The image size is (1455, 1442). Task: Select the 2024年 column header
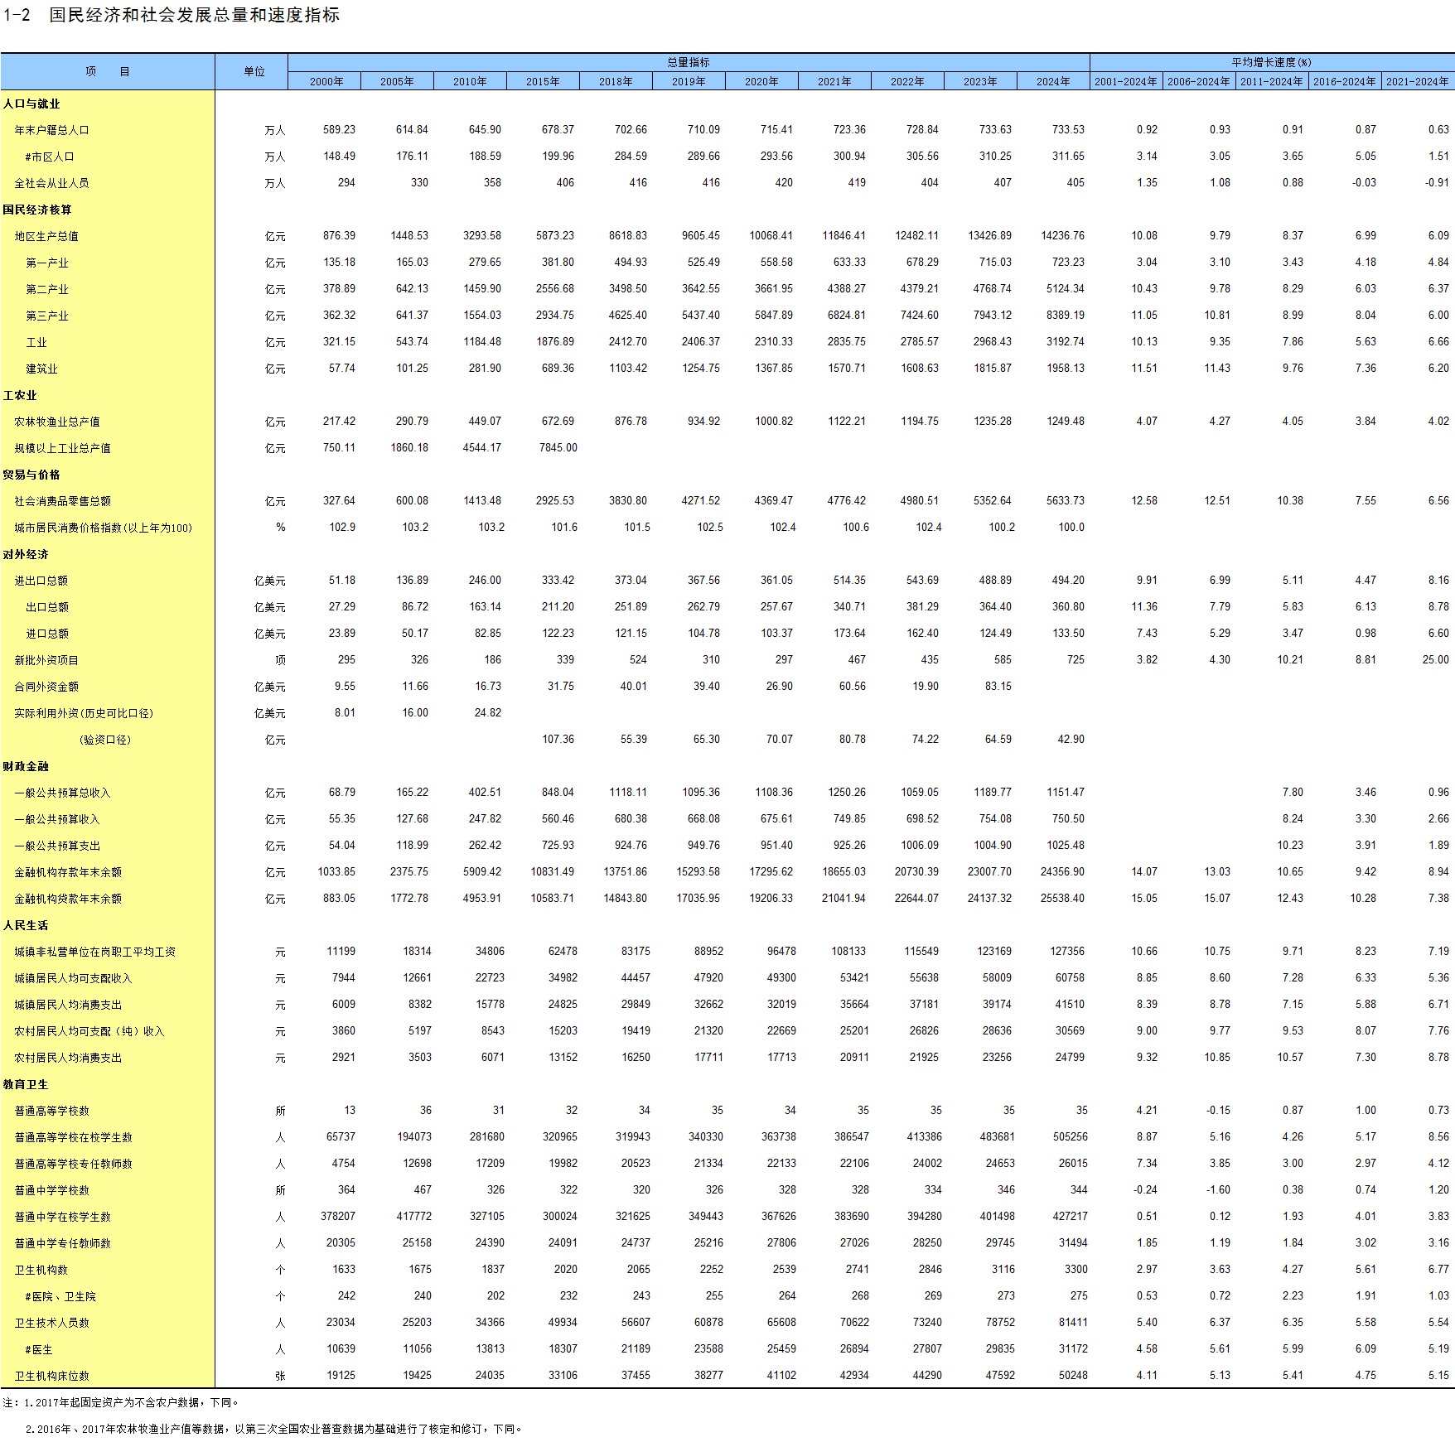(1053, 81)
